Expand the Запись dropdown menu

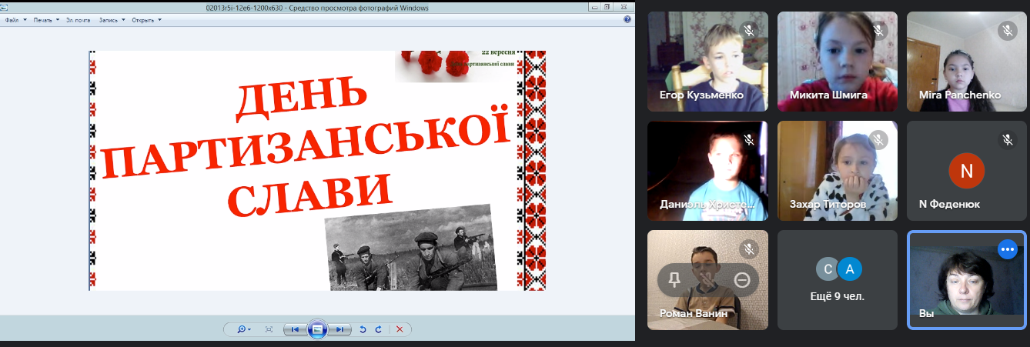point(112,20)
